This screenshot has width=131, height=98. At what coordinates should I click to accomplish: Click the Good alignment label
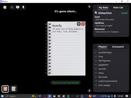coord(124,13)
